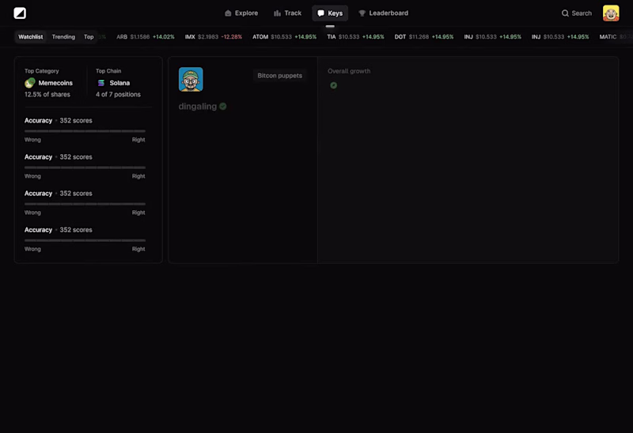Click the Solana chain icon
The width and height of the screenshot is (633, 433).
tap(101, 83)
